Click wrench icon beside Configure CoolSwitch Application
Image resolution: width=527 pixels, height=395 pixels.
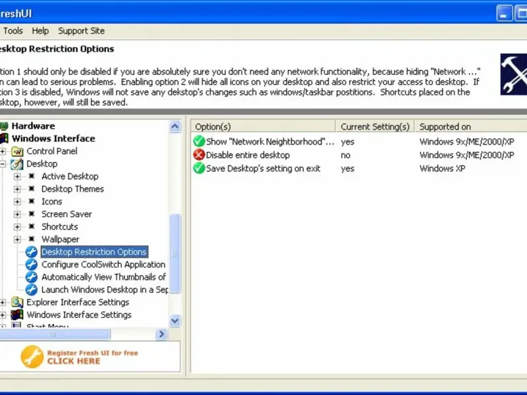click(x=32, y=265)
